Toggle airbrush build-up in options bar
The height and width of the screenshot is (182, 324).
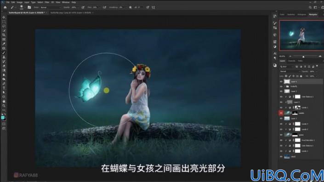point(105,7)
